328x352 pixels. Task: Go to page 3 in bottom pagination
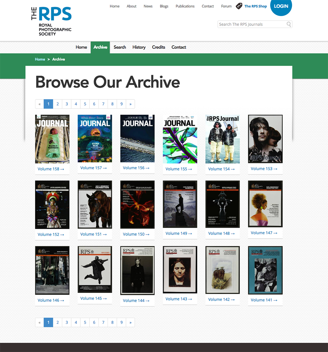(x=67, y=322)
